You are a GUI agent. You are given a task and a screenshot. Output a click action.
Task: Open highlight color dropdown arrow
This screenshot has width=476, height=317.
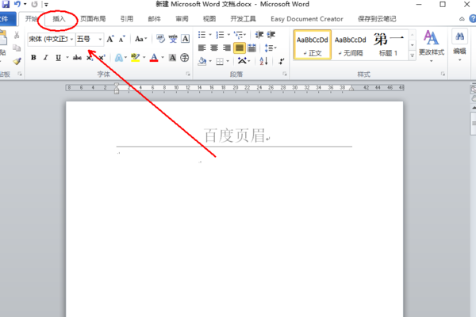pyautogui.click(x=144, y=57)
